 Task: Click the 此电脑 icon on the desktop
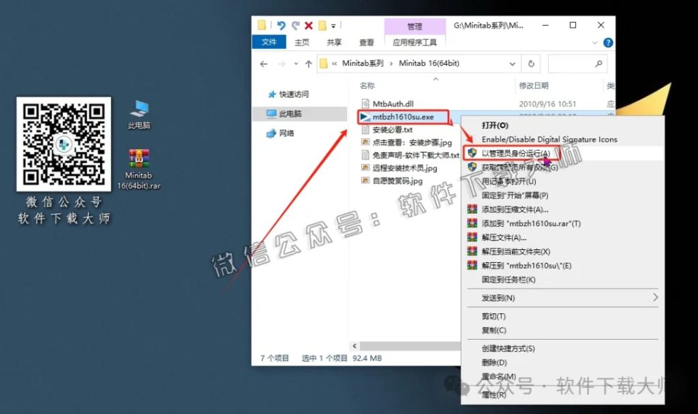pos(138,109)
